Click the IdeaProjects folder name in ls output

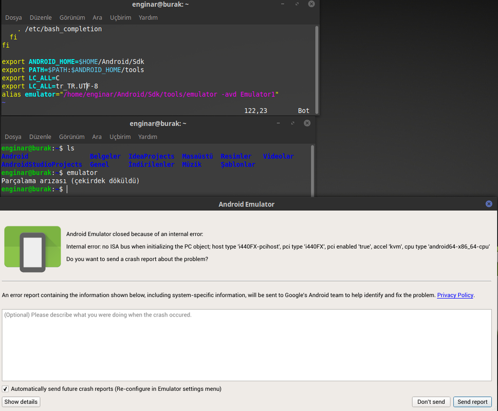tap(151, 157)
